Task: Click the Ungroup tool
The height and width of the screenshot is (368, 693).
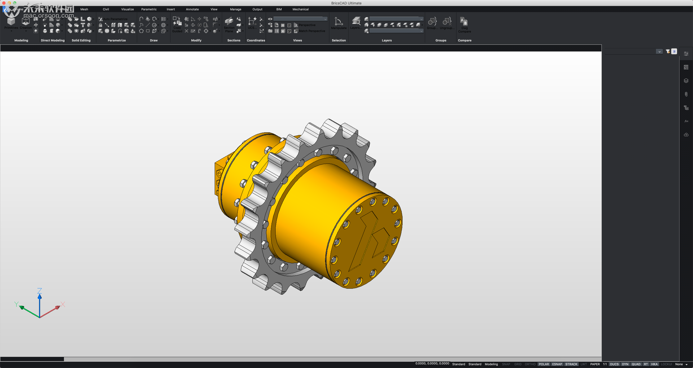Action: (447, 23)
